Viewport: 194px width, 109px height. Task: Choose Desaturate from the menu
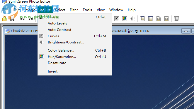(x=75, y=63)
